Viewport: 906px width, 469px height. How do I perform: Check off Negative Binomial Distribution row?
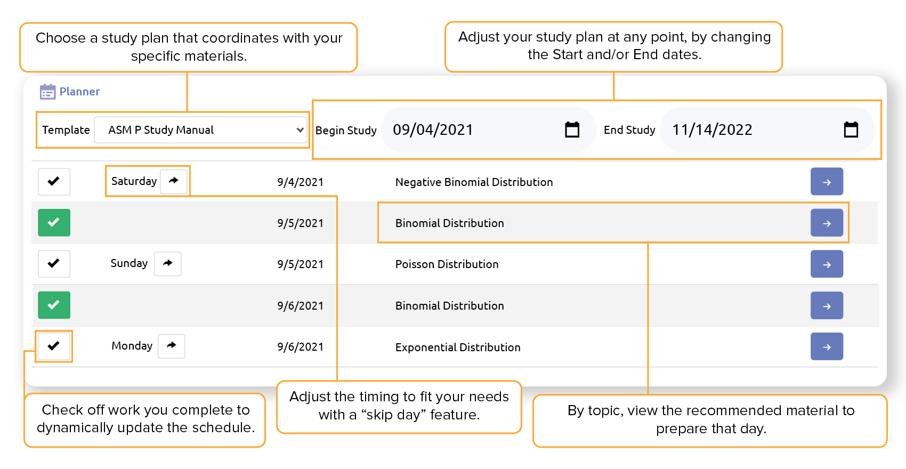pos(54,181)
